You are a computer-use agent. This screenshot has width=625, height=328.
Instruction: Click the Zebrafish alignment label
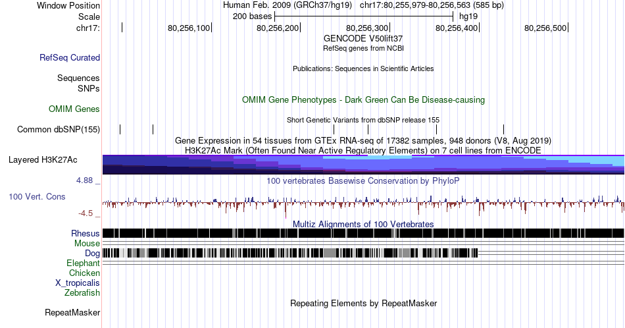point(82,292)
